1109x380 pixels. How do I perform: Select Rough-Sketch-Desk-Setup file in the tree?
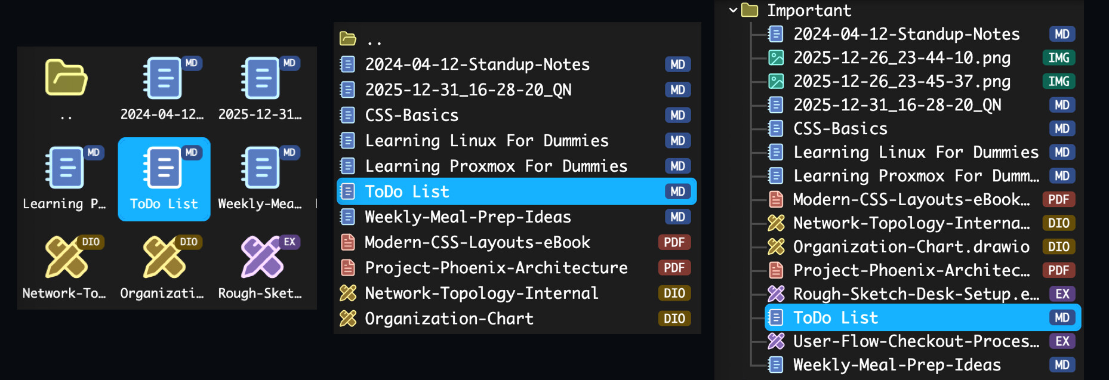click(x=915, y=294)
